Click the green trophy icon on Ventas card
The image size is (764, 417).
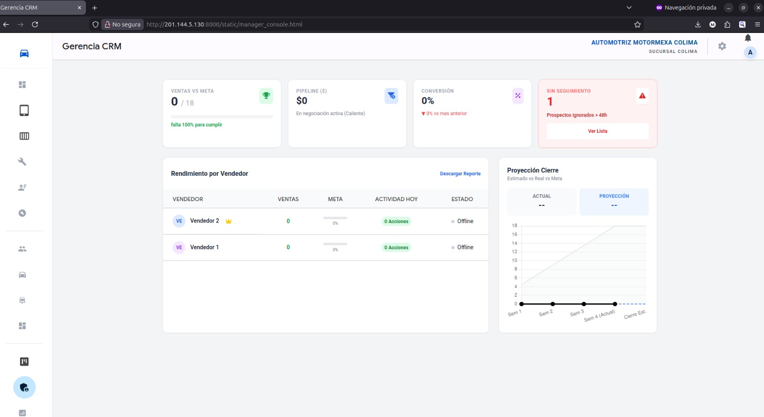pyautogui.click(x=266, y=96)
